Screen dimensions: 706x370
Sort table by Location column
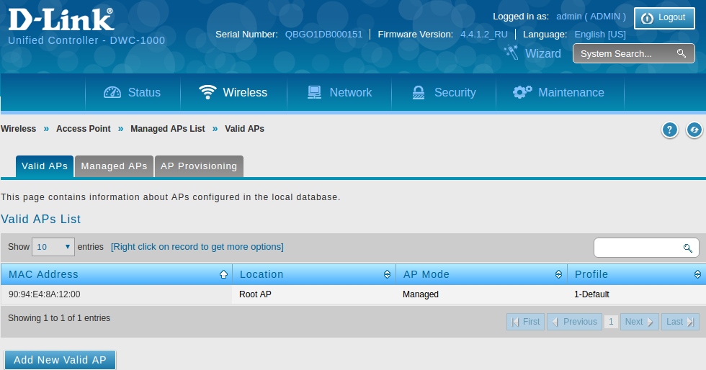pos(387,274)
